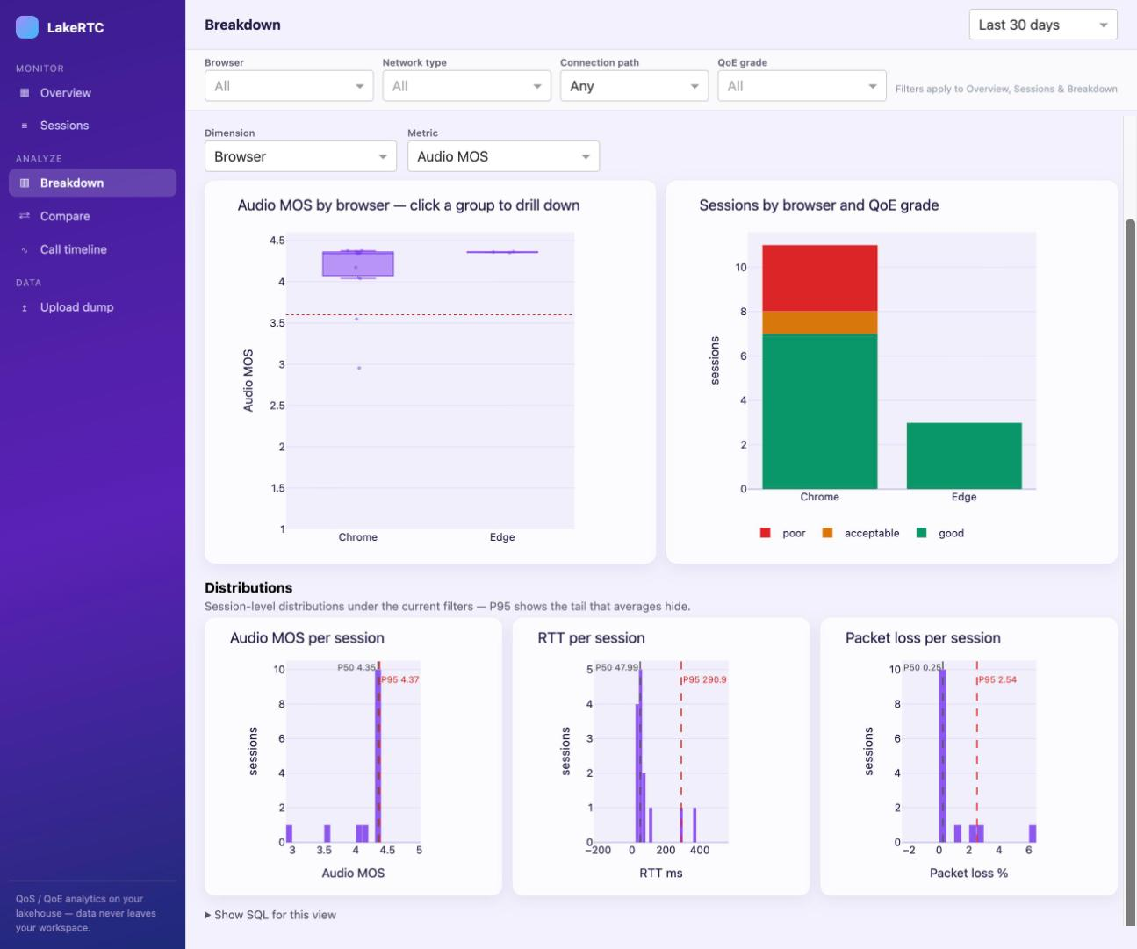1137x949 pixels.
Task: Click the Distributions heading
Action: 248,588
